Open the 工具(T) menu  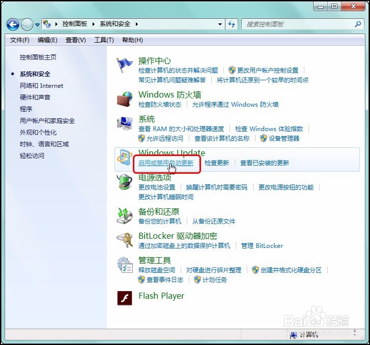point(104,40)
